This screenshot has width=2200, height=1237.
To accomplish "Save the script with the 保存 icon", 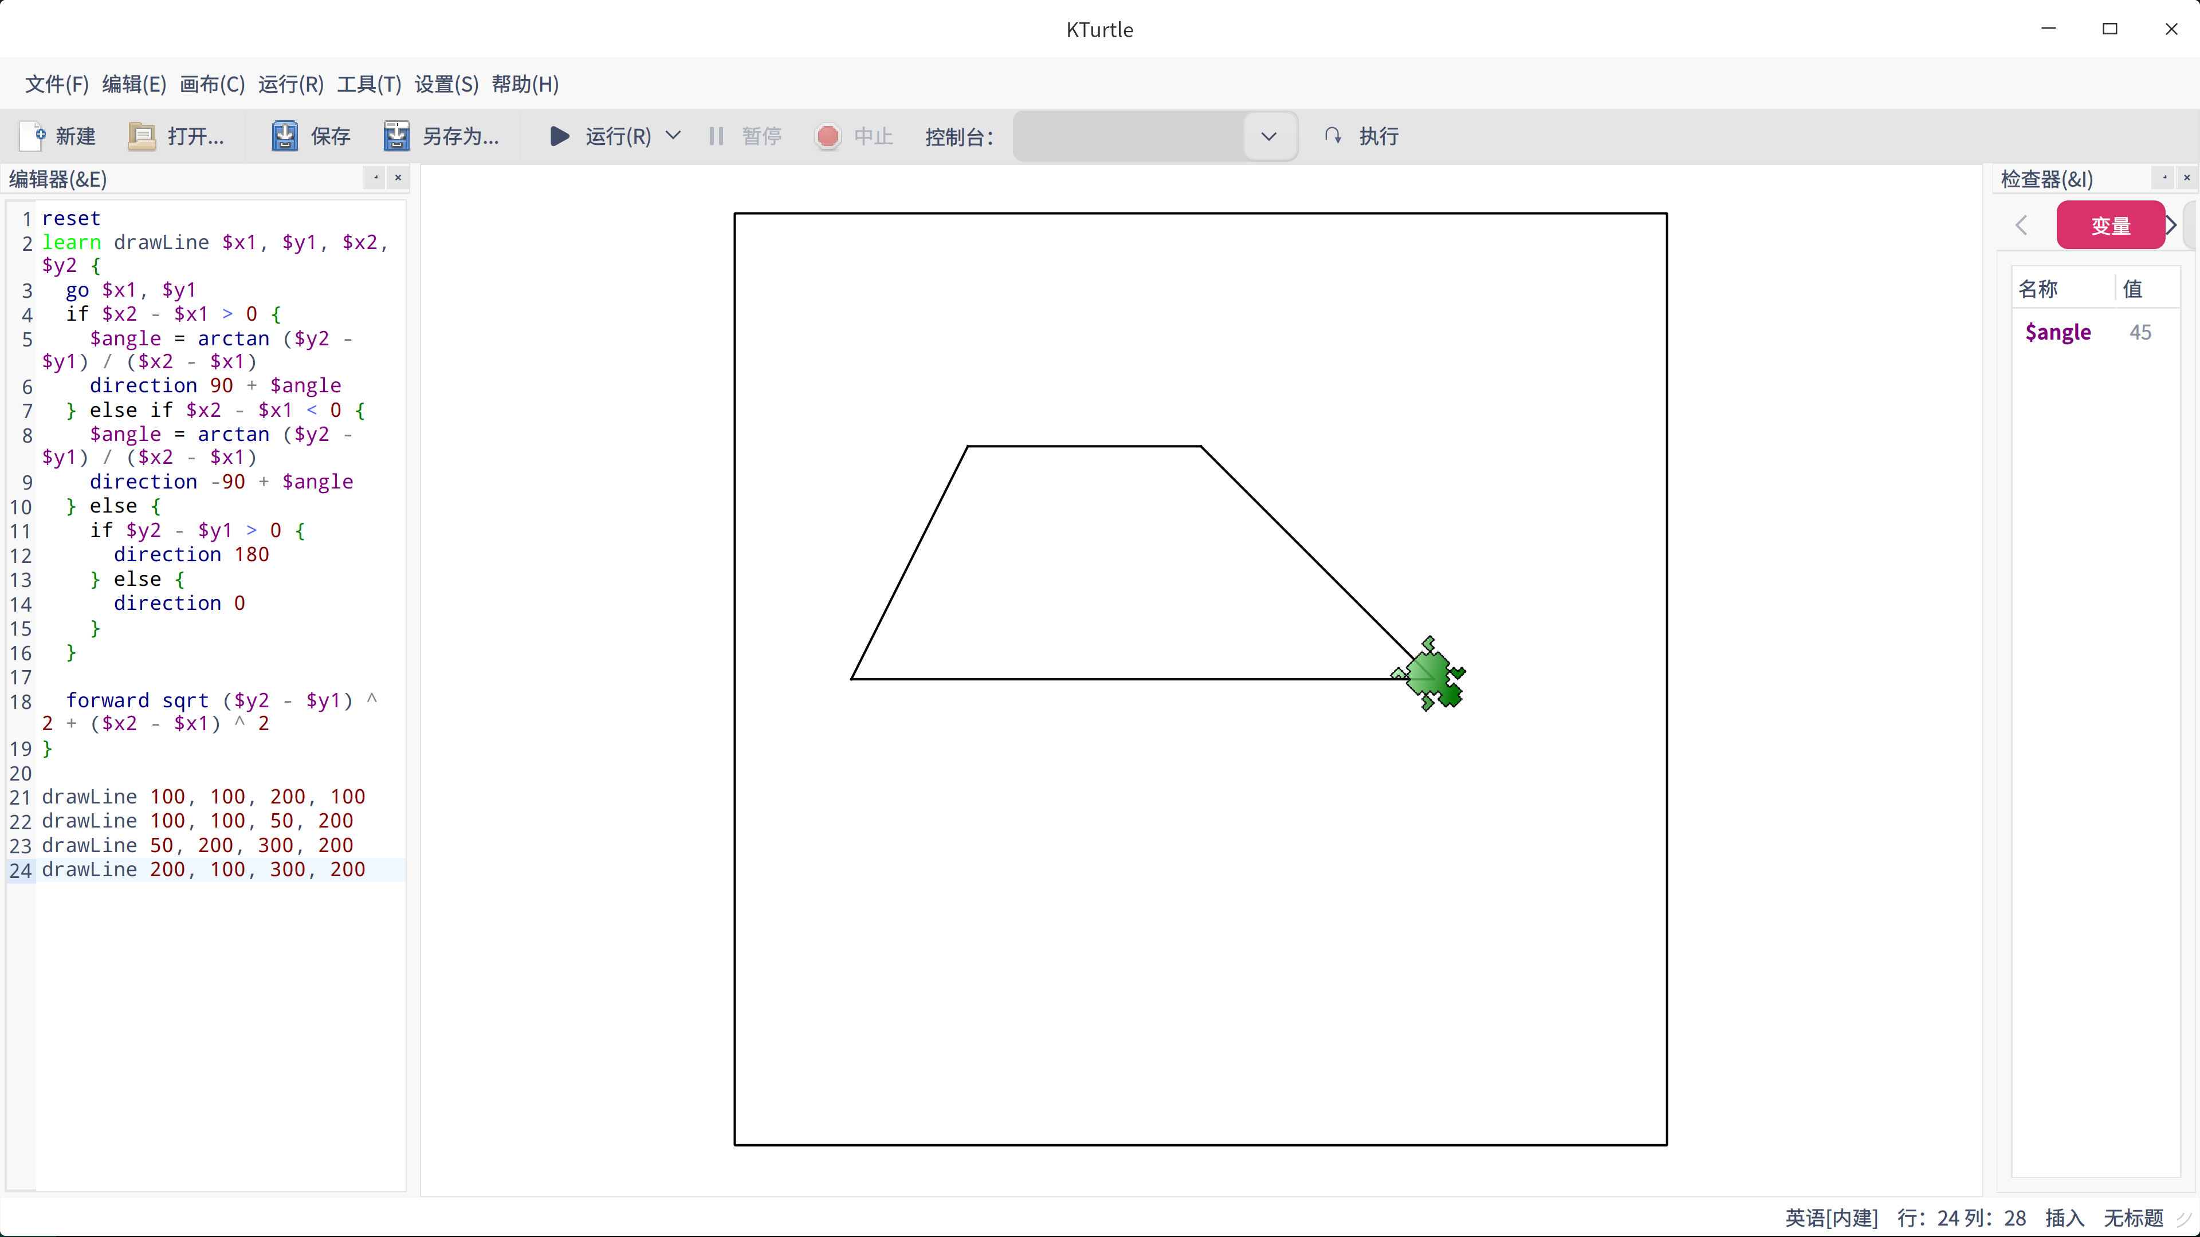I will [x=284, y=136].
